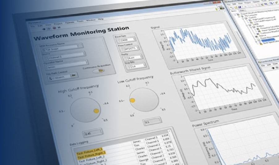Viewport: 279px width, 165px height.
Task: Open the Operate menu in Main.vi
Action: pyautogui.click(x=70, y=22)
